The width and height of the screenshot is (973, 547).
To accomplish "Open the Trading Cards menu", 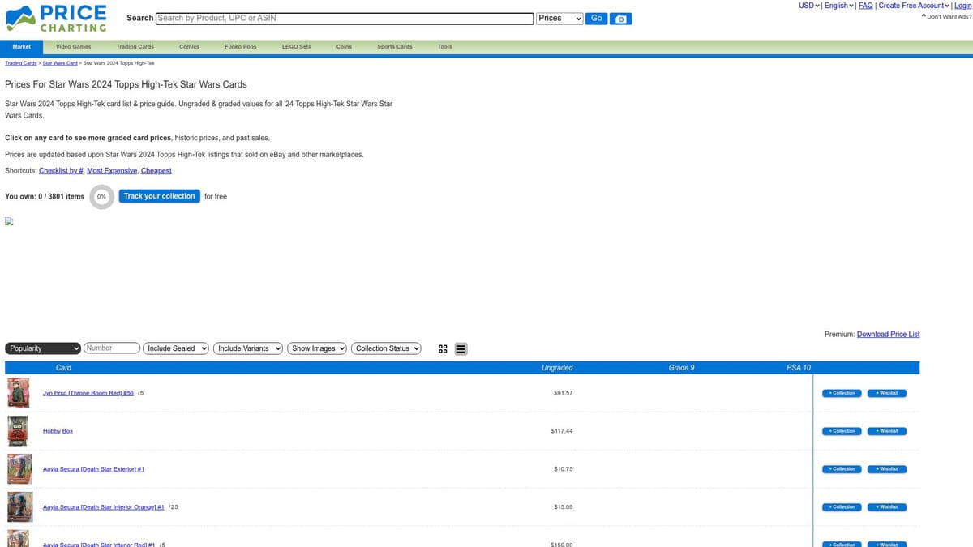I will coord(135,47).
